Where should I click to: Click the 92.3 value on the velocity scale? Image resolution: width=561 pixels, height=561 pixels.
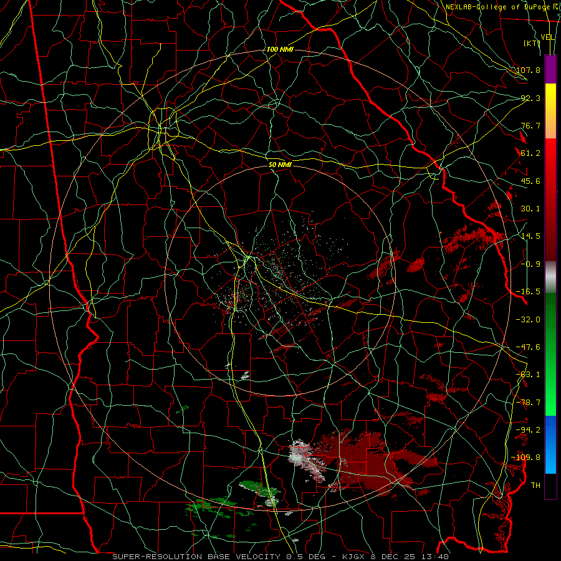point(530,98)
